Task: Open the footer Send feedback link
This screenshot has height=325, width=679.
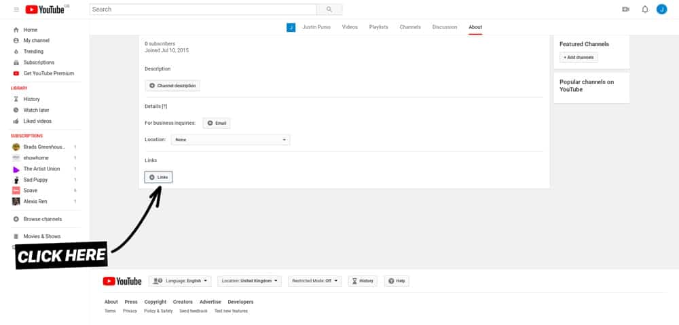Action: (194, 311)
